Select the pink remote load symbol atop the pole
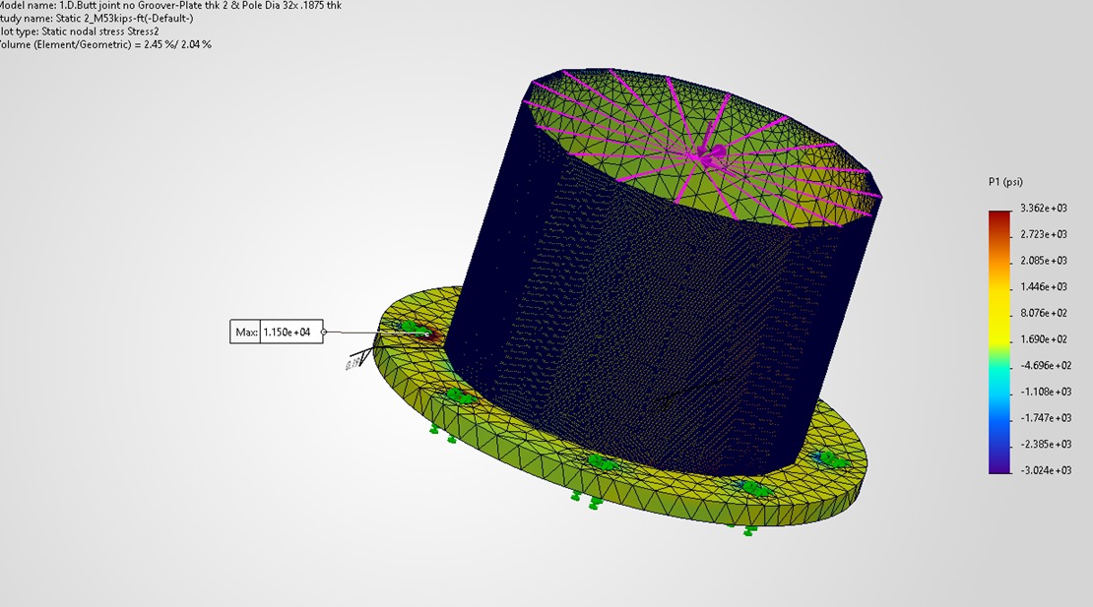The image size is (1093, 607). point(711,153)
